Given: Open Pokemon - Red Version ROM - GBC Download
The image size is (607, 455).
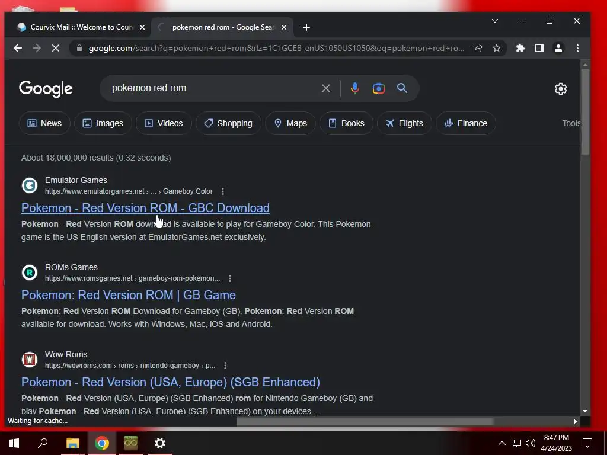Looking at the screenshot, I should point(145,208).
